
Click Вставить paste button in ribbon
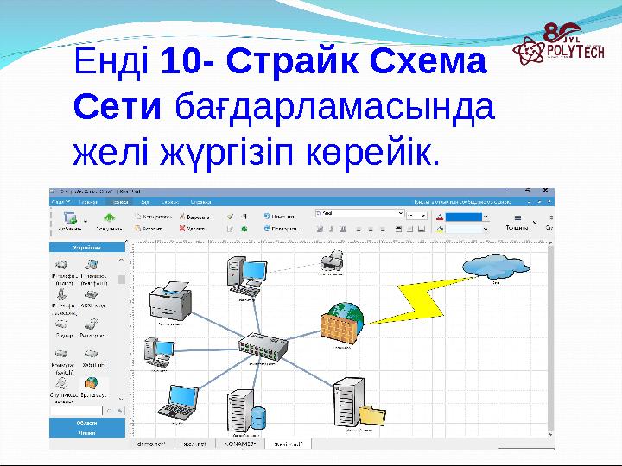(x=149, y=229)
